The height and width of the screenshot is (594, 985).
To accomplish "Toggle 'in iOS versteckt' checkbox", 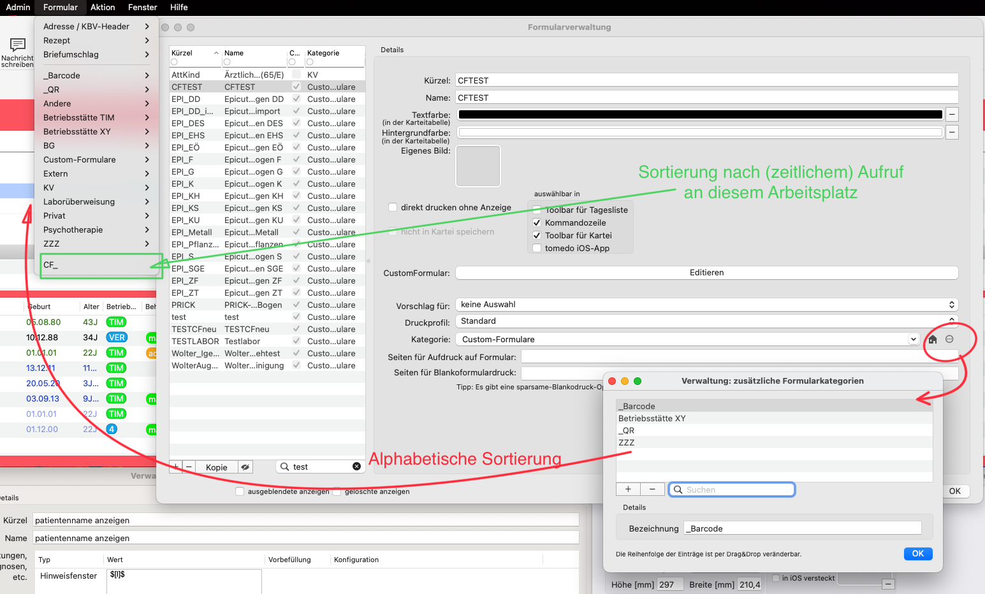I will [776, 578].
